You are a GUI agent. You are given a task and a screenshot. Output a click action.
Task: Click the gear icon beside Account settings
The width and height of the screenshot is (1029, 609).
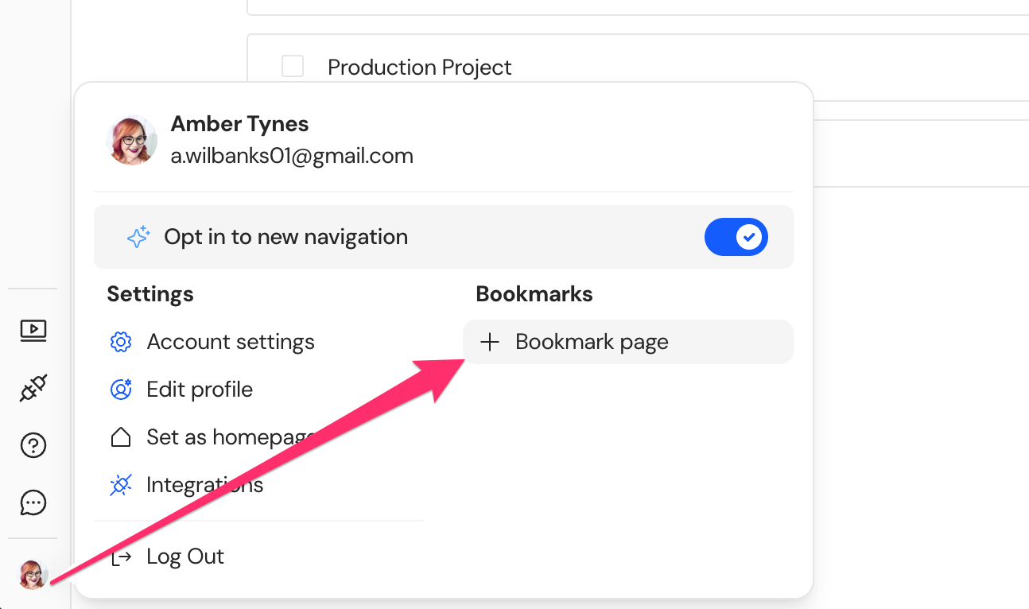pos(121,342)
